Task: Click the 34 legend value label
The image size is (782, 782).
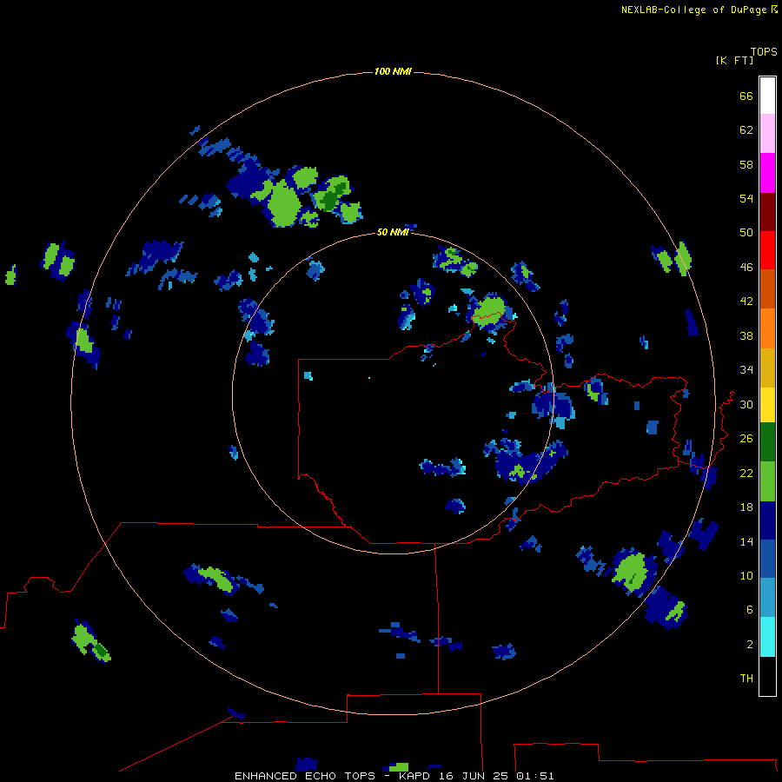Action: (x=746, y=369)
